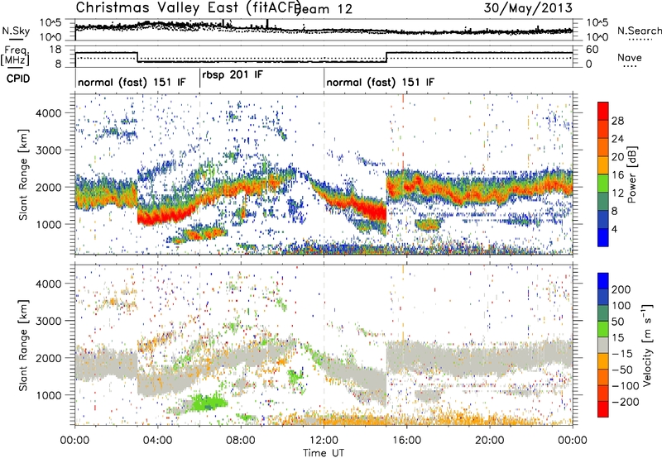
Task: Click the 04:00 tick on the time axis
Action: (x=158, y=441)
